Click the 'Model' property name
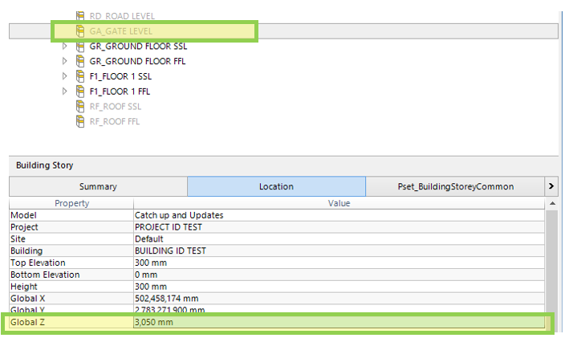 coord(23,215)
